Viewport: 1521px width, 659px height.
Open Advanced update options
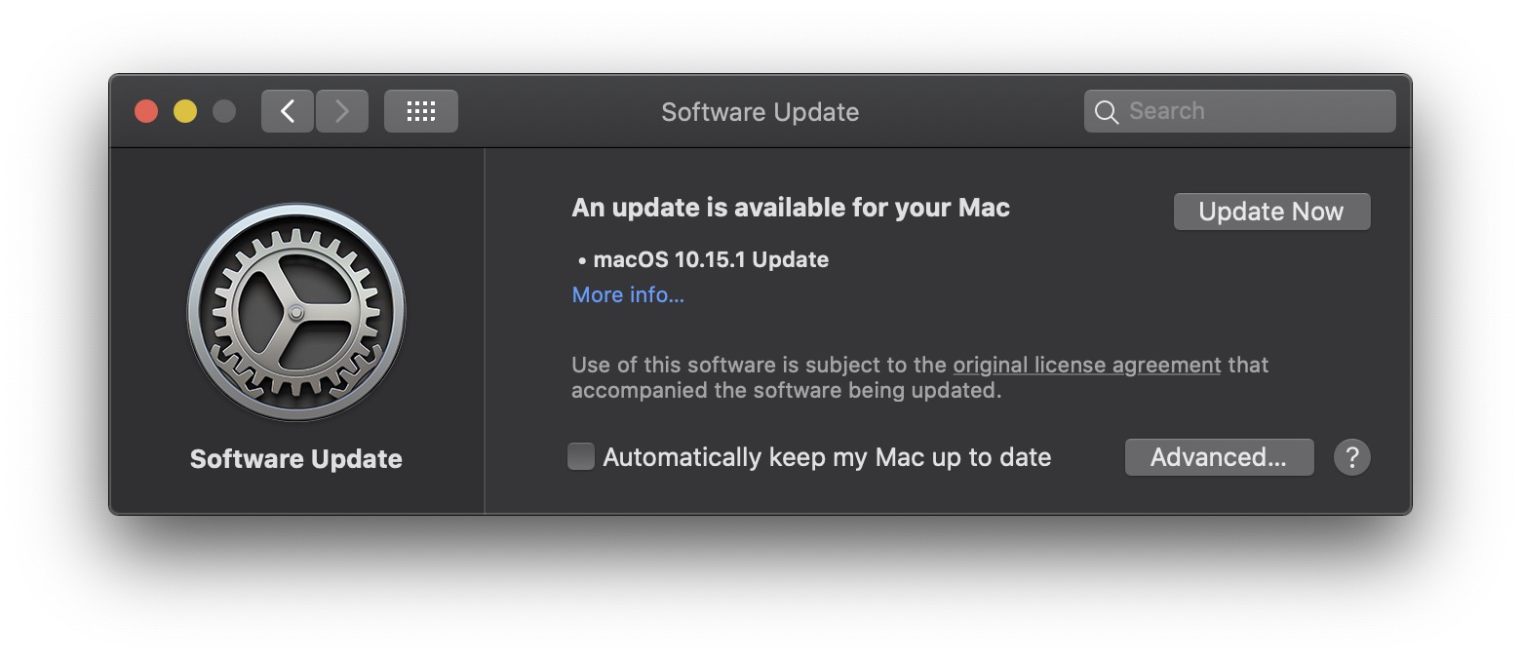1219,456
